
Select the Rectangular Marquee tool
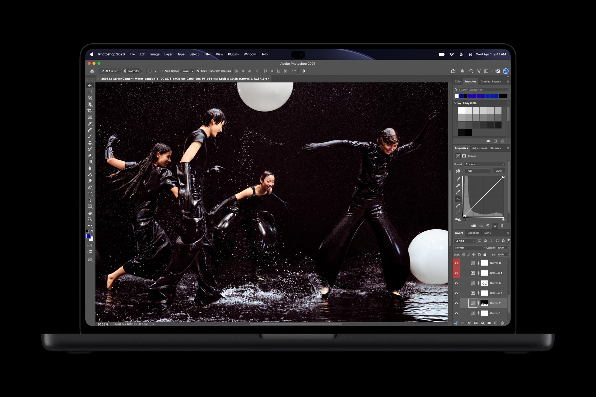90,92
